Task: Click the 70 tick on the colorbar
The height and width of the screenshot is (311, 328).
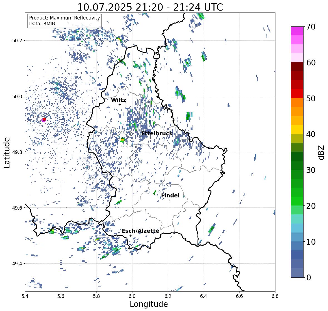Action: [311, 26]
